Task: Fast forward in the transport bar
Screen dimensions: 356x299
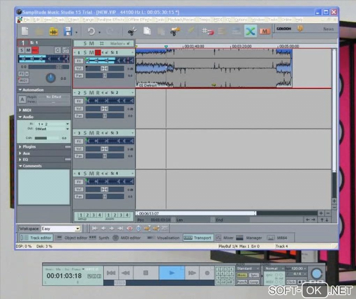Action: click(x=192, y=273)
